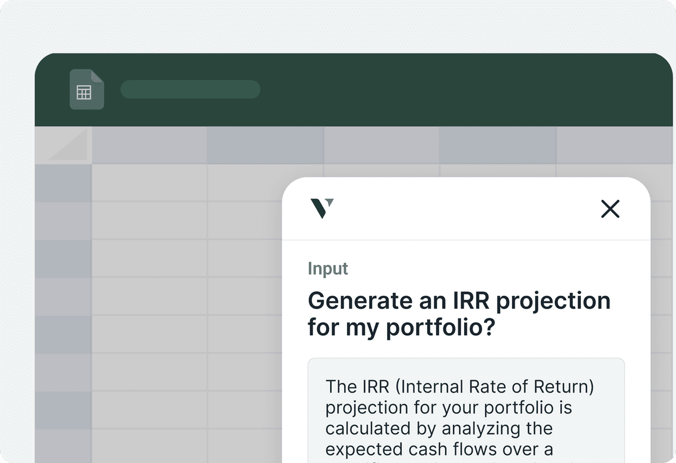The width and height of the screenshot is (676, 463).
Task: Open the document title placeholder field
Action: pos(190,89)
